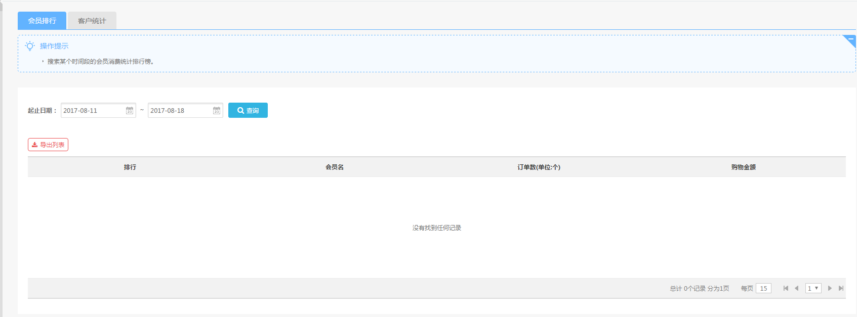The width and height of the screenshot is (857, 317).
Task: Open calendar picker for end date
Action: 217,110
